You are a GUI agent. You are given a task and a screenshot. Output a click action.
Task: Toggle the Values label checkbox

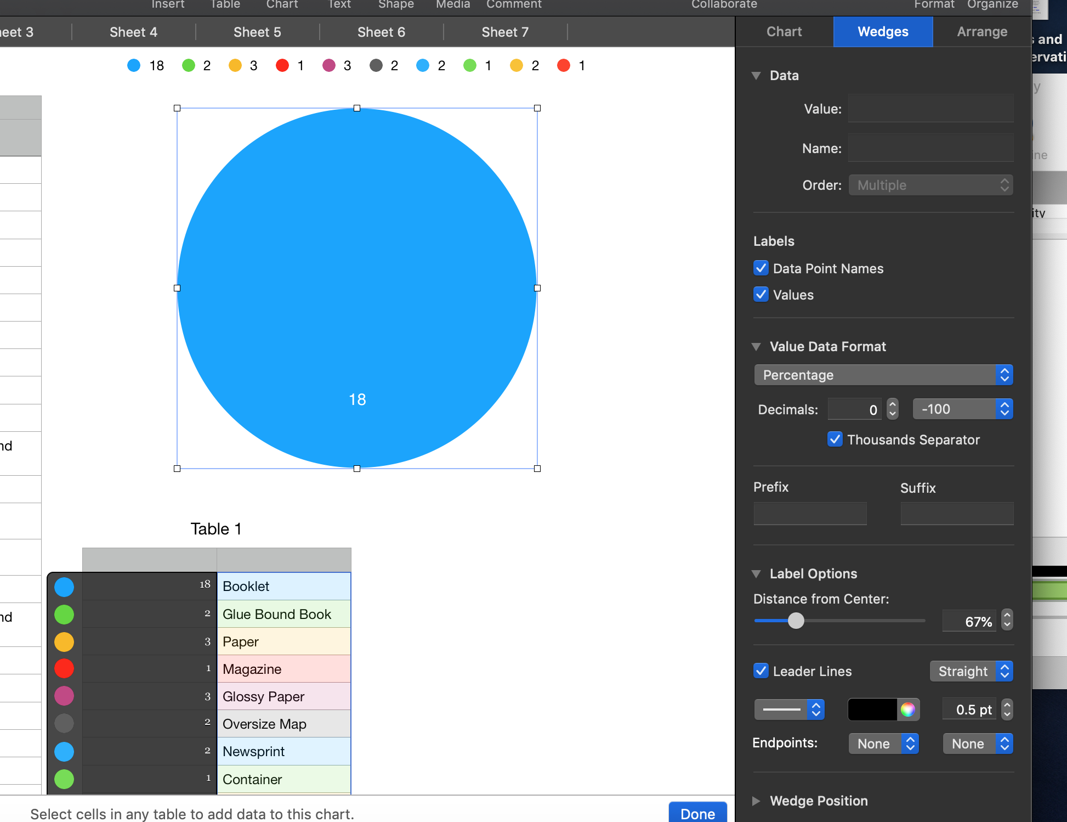point(761,294)
